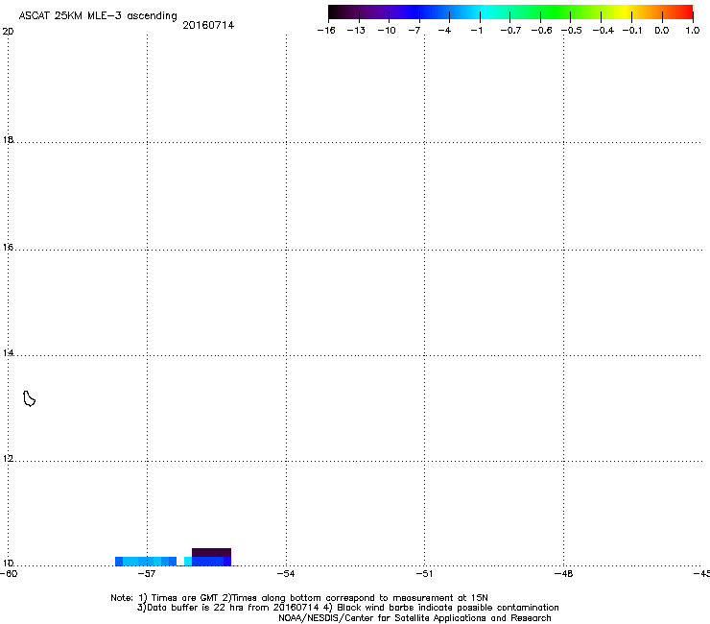This screenshot has width=710, height=624.
Task: Click the -4 colorbar label
Action: [444, 31]
